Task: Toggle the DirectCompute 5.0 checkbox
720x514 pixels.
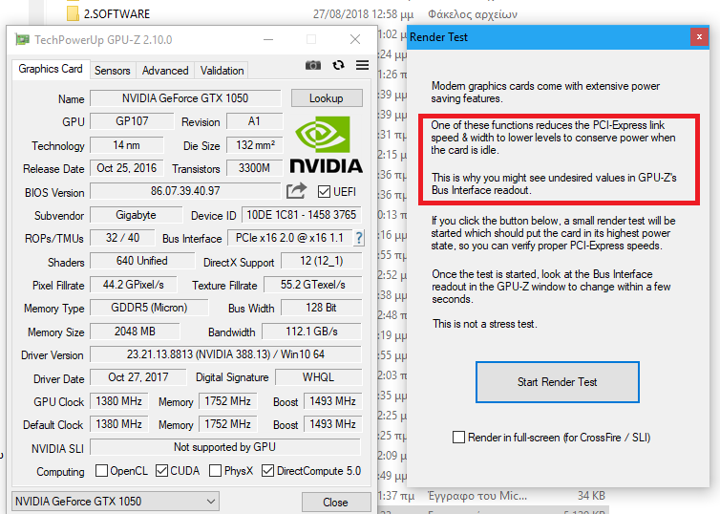Action: click(x=267, y=471)
